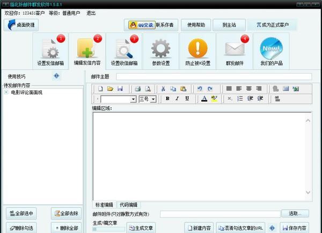
Task: Click the editor scrollbar up arrow
Action: tap(308, 121)
